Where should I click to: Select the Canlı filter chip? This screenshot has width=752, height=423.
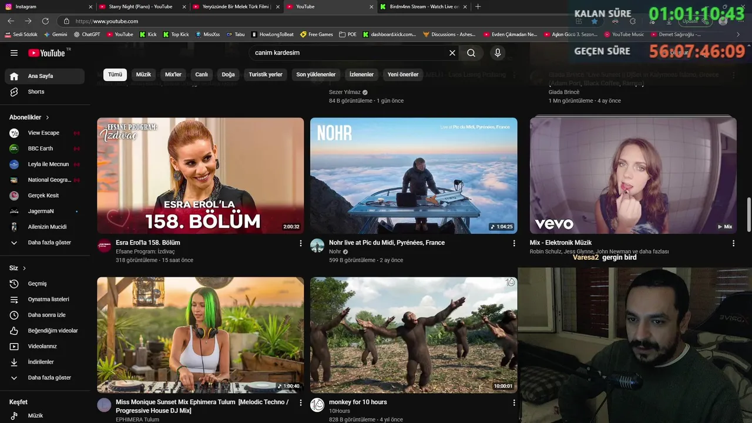[202, 75]
